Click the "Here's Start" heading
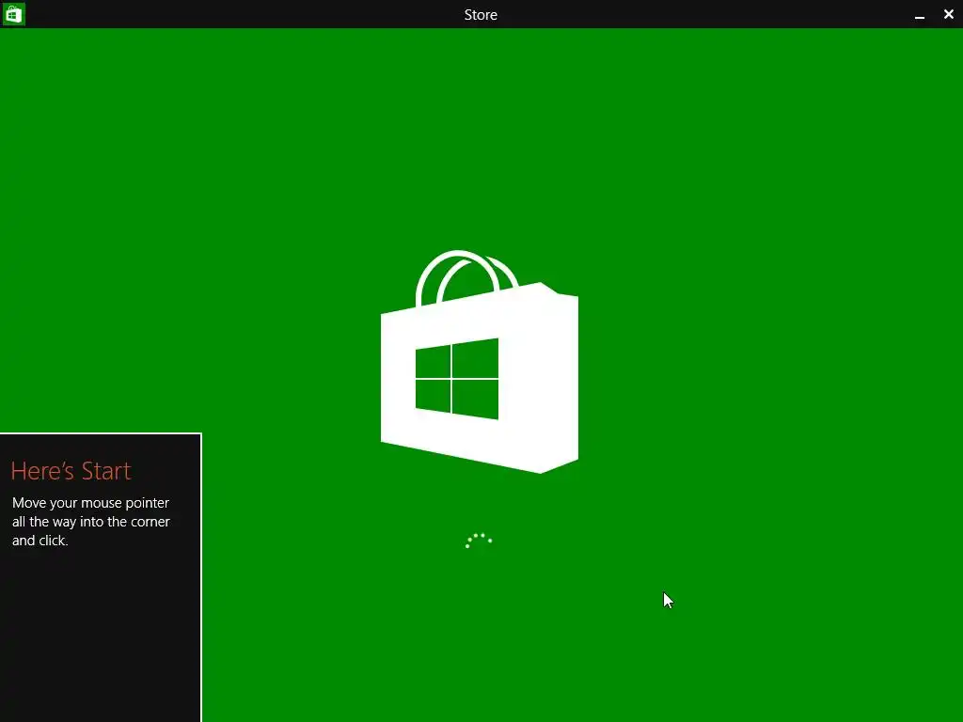This screenshot has height=722, width=963. (x=71, y=471)
